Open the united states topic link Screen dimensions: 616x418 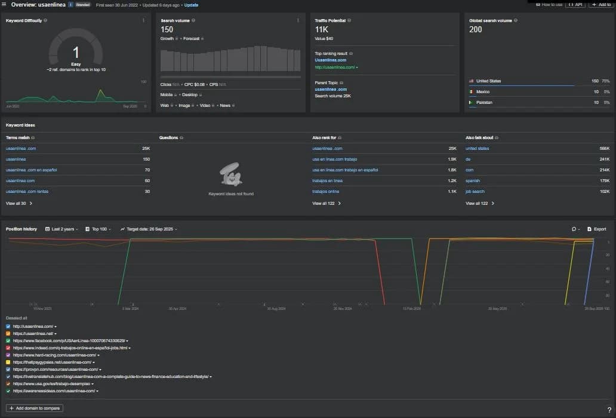pyautogui.click(x=477, y=149)
